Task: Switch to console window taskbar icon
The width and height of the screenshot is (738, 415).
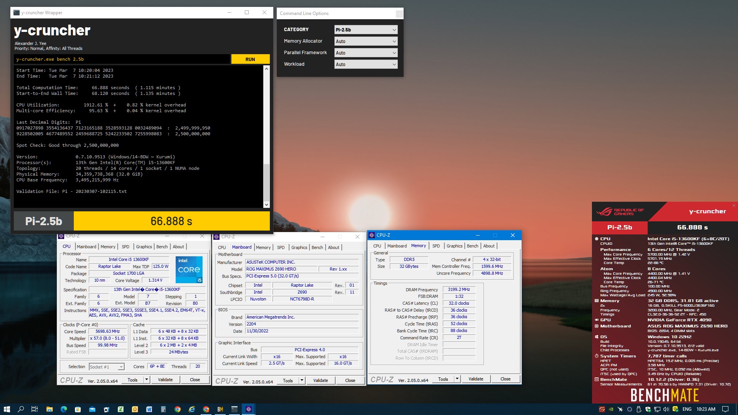Action: tap(234, 409)
